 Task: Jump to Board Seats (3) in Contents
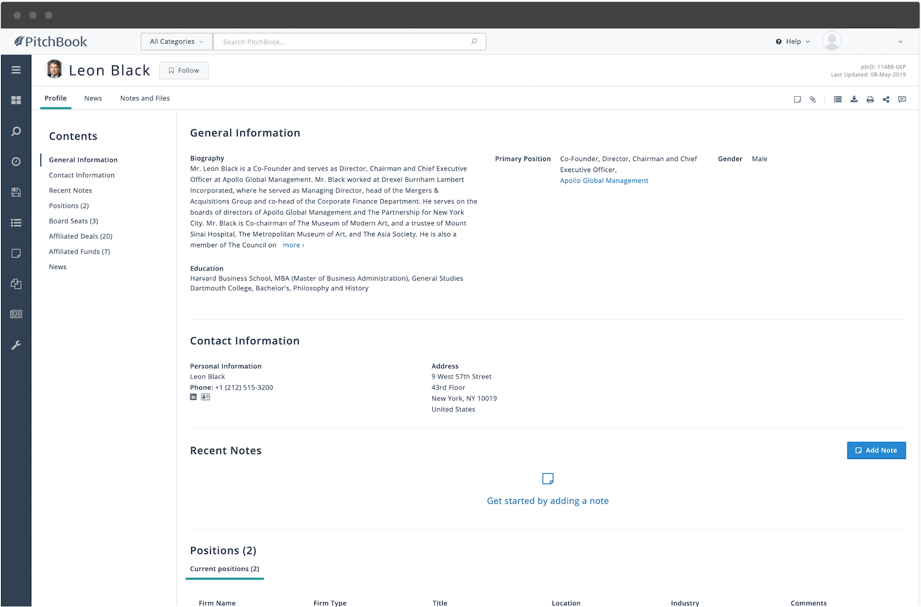coord(74,221)
